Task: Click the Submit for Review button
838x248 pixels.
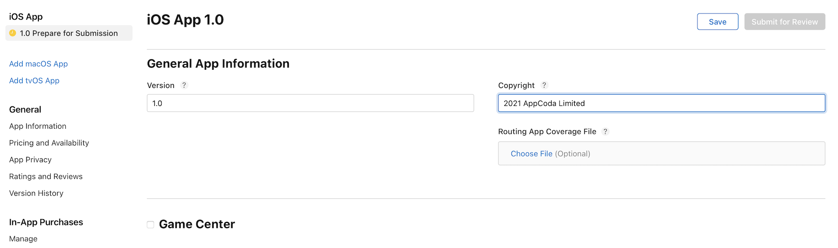Action: pos(784,22)
